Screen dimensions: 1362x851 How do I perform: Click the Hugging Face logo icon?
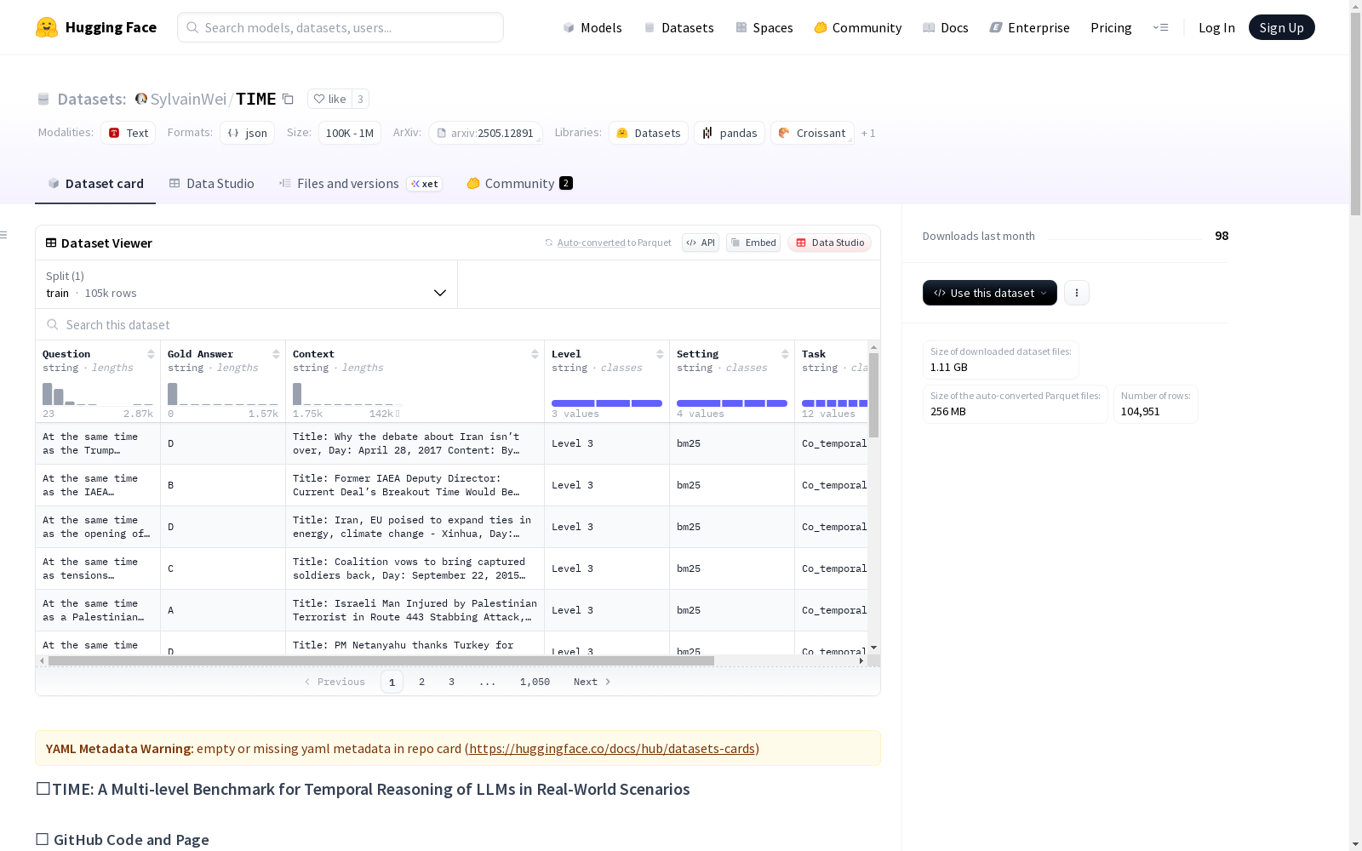pyautogui.click(x=47, y=27)
